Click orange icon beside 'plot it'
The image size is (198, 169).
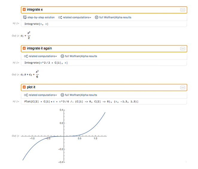point(25,87)
